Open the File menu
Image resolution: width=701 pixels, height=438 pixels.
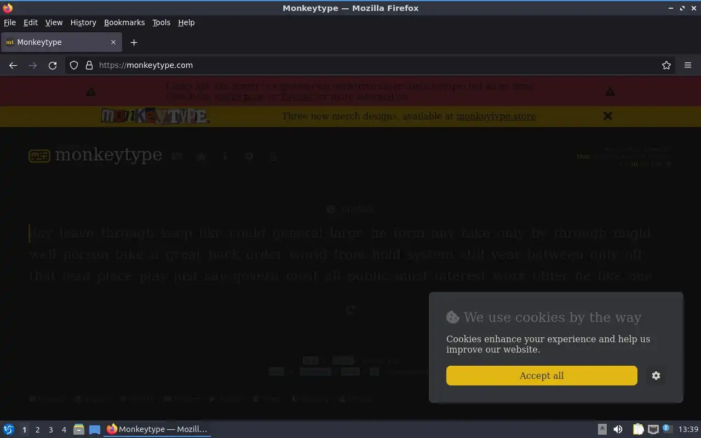(10, 22)
